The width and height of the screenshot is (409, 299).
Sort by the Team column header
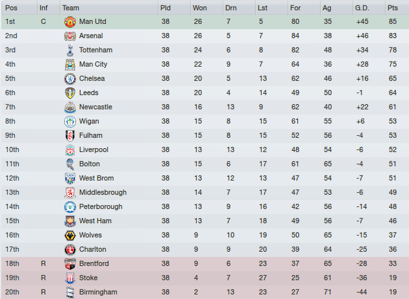click(71, 8)
